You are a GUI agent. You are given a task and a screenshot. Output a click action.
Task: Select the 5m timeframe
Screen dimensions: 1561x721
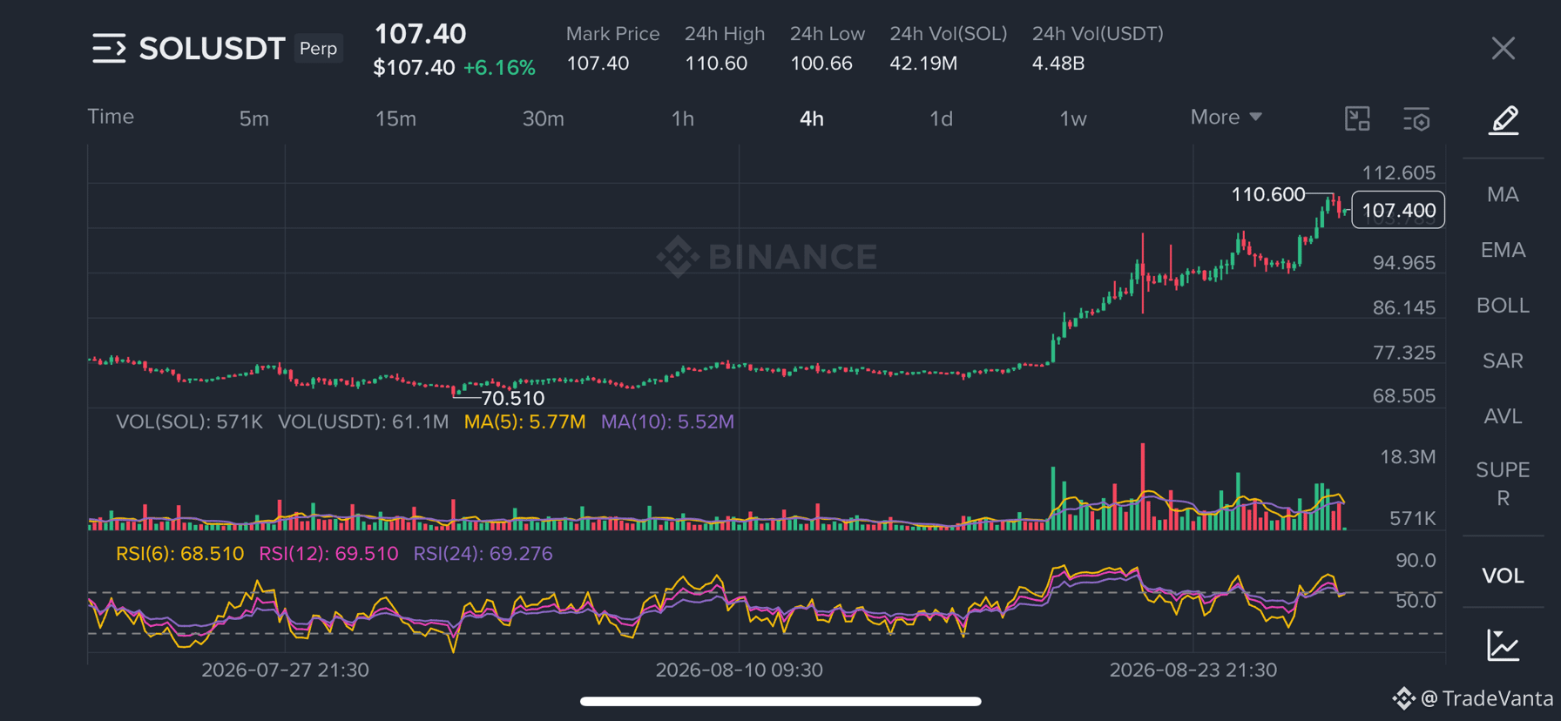(x=253, y=118)
